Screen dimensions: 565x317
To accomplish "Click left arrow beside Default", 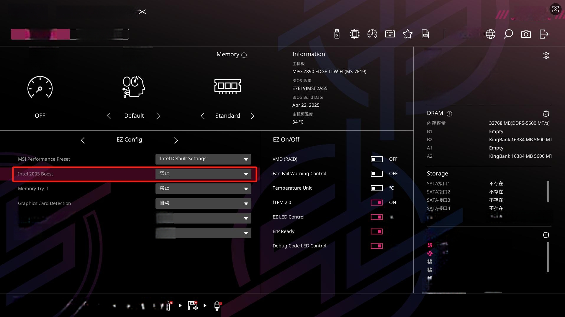I will 109,116.
